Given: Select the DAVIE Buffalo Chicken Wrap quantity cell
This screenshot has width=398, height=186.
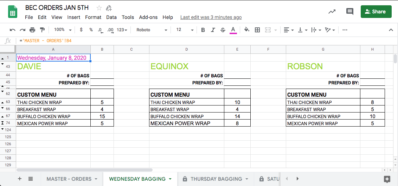Looking at the screenshot, I should 102,116.
